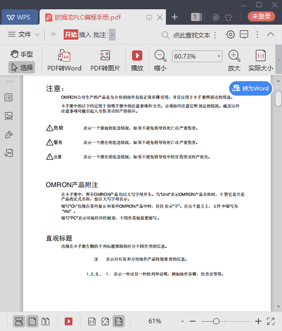
Task: Show more ribbon tabs arrow
Action: coord(112,34)
